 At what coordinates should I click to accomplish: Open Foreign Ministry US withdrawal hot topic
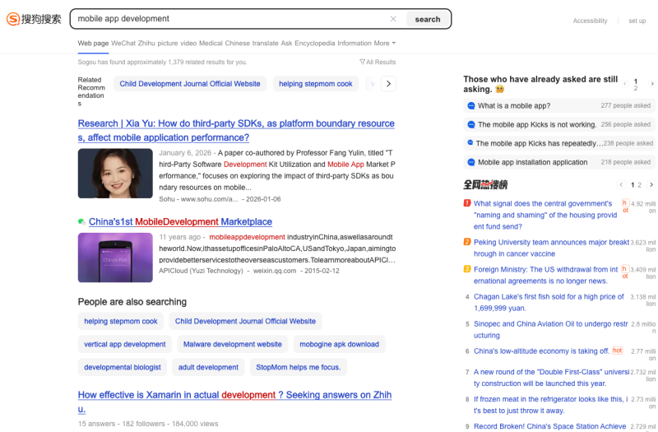(545, 276)
